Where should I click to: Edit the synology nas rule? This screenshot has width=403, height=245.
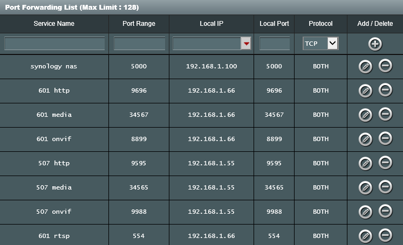365,67
